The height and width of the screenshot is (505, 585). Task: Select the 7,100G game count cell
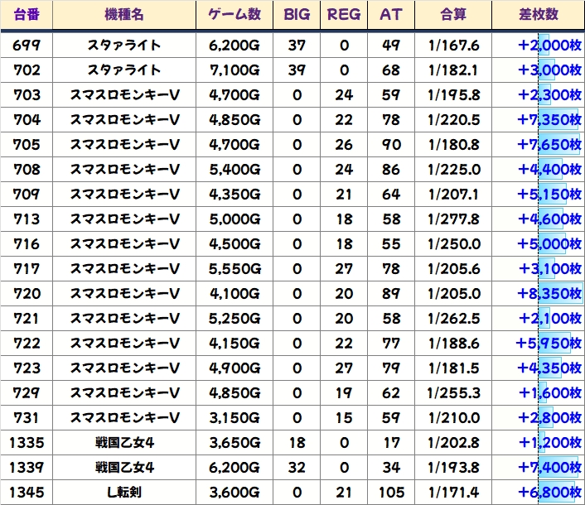click(x=234, y=70)
